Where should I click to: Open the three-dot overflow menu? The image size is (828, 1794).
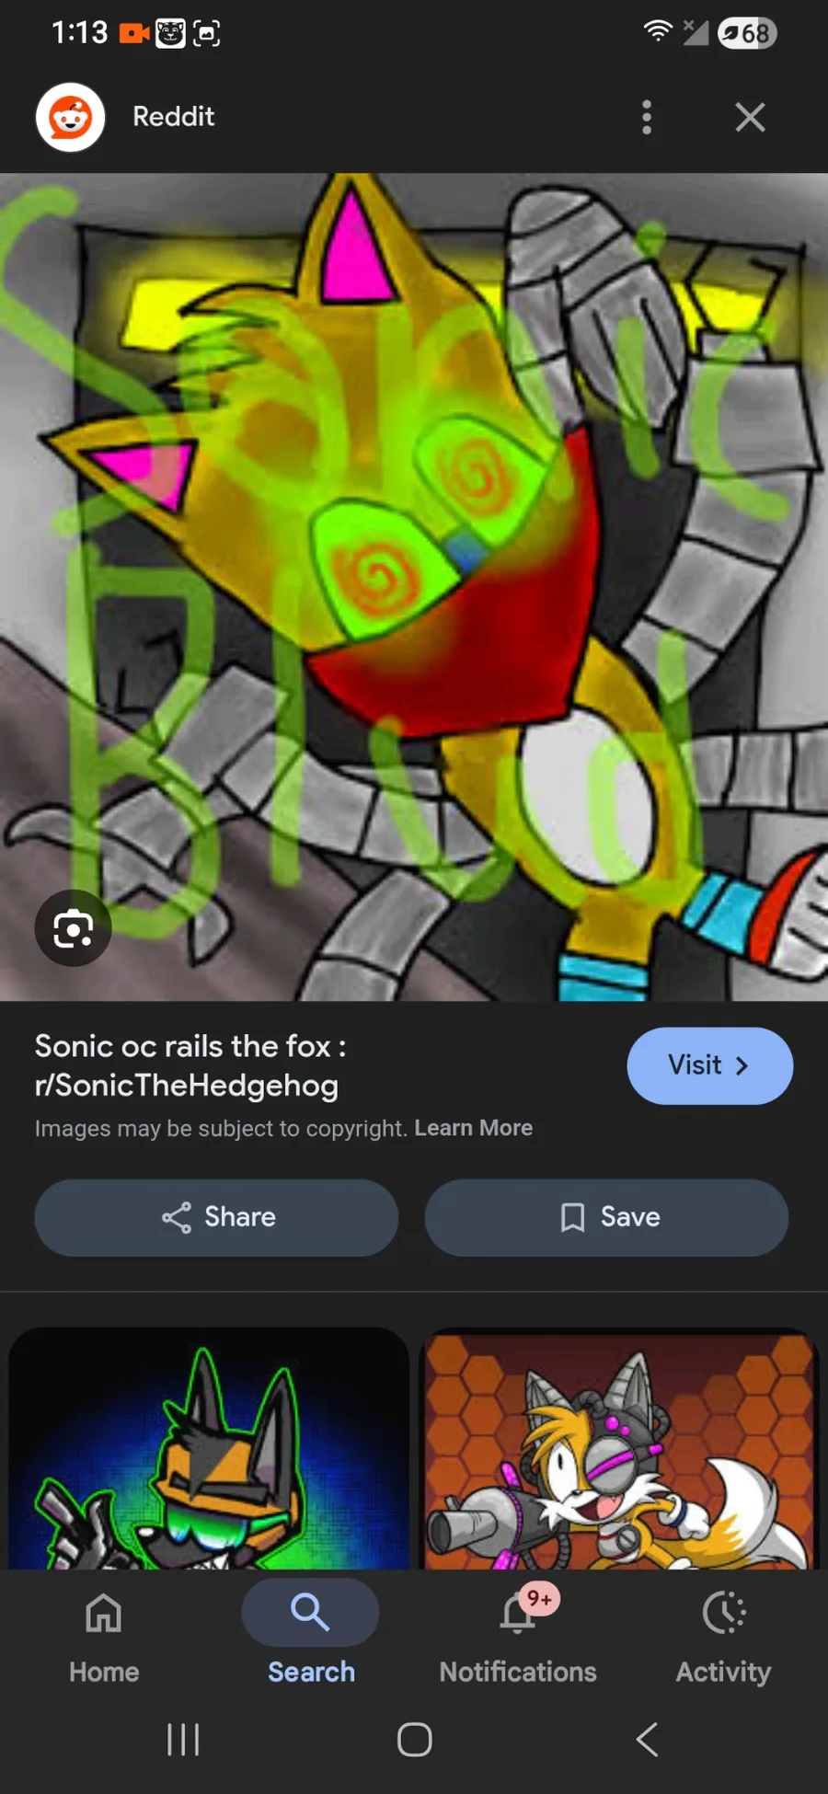[x=647, y=117]
